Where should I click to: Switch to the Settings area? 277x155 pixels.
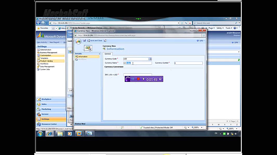pos(51,119)
